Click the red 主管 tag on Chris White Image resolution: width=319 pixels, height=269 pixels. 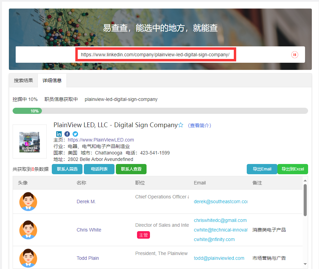143,235
